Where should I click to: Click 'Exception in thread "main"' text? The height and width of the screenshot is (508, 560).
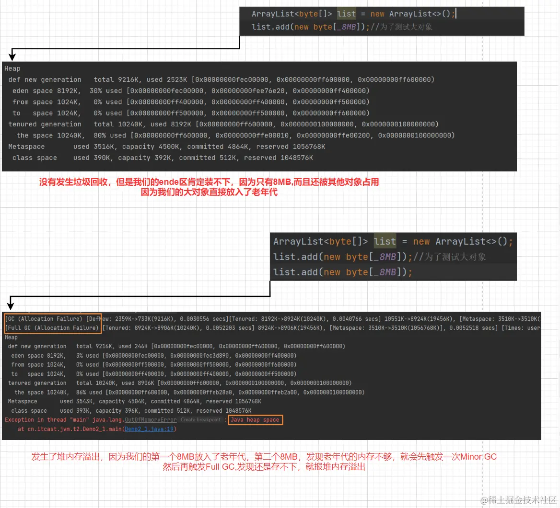point(47,420)
